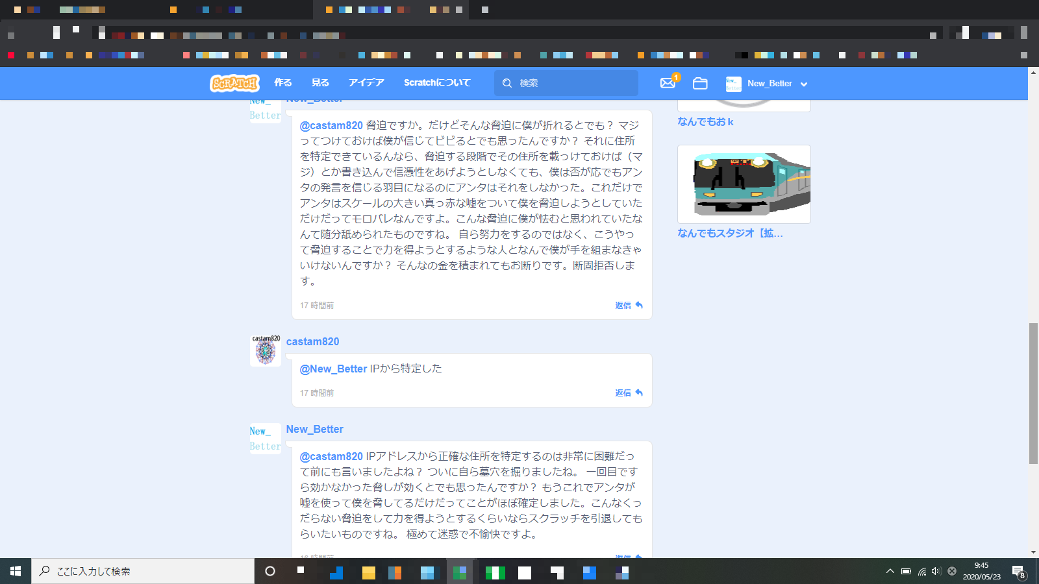Click 17 時間前 timestamp under IPから特定した

(317, 393)
